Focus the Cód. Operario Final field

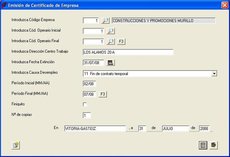pos(93,42)
